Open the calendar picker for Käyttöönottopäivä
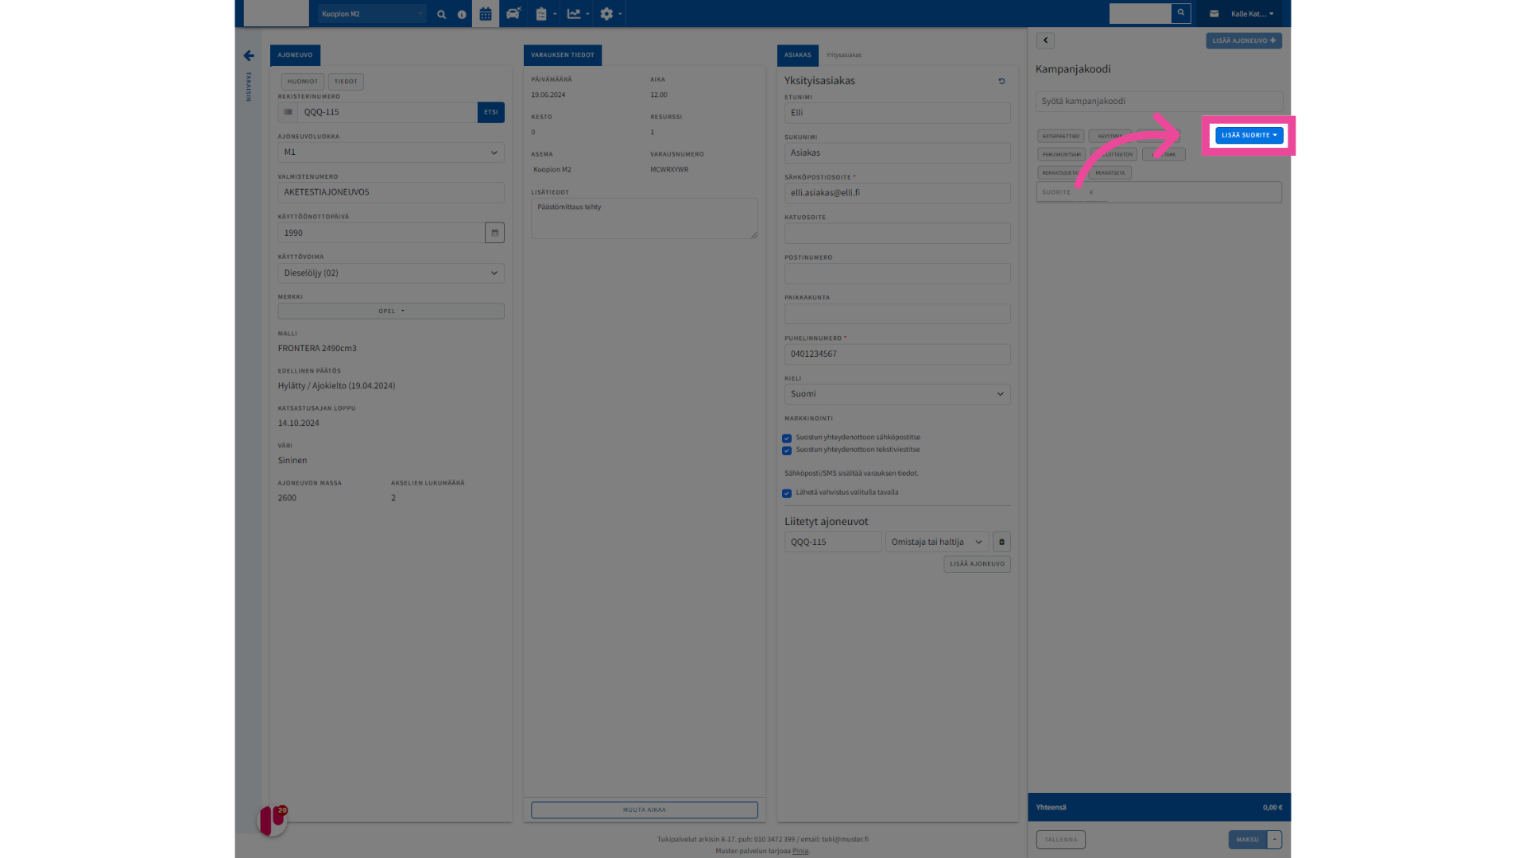Viewport: 1526px width, 858px height. point(494,233)
